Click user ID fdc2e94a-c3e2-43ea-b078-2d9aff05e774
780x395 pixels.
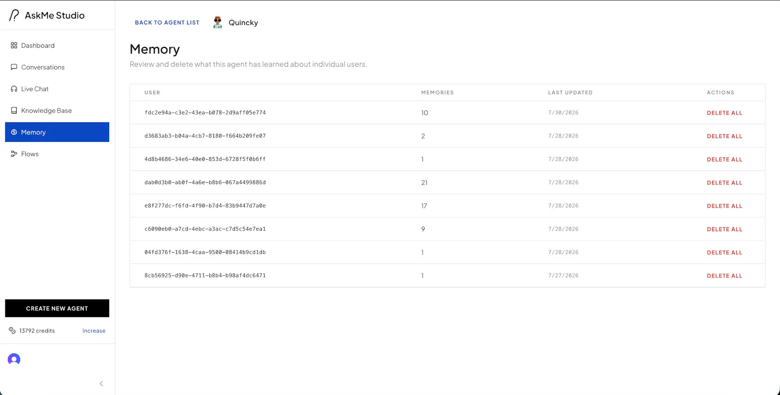pos(205,113)
